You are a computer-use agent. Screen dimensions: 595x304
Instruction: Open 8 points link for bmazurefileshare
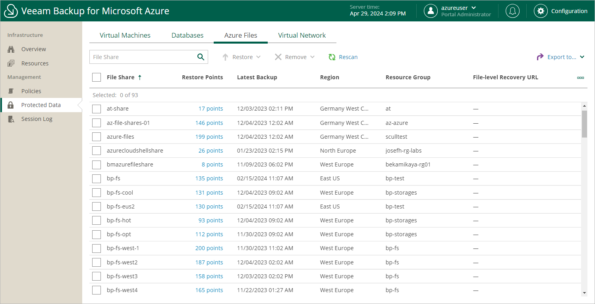pyautogui.click(x=212, y=164)
